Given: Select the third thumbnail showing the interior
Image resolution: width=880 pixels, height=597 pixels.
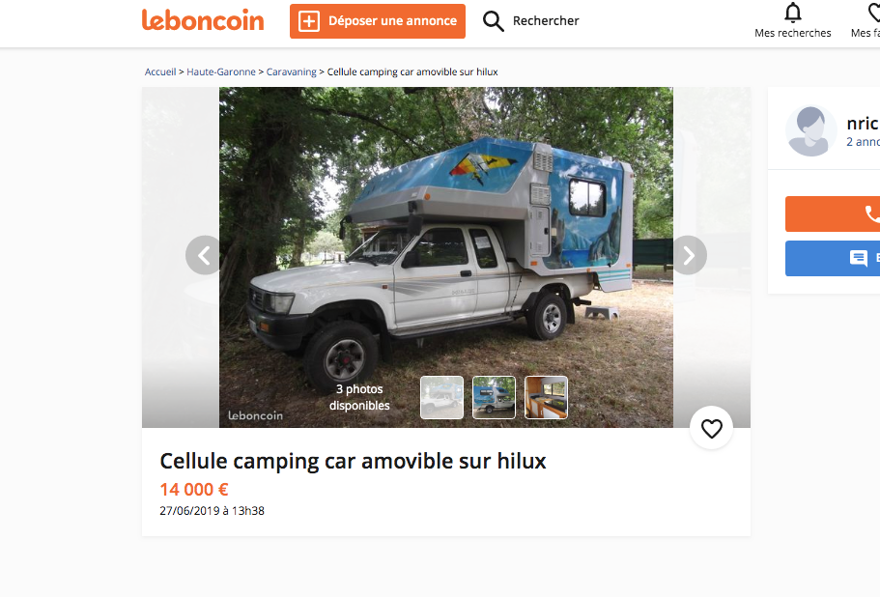Looking at the screenshot, I should click(546, 397).
